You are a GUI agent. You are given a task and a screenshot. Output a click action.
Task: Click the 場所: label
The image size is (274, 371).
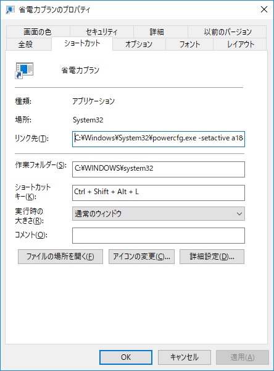tap(23, 120)
